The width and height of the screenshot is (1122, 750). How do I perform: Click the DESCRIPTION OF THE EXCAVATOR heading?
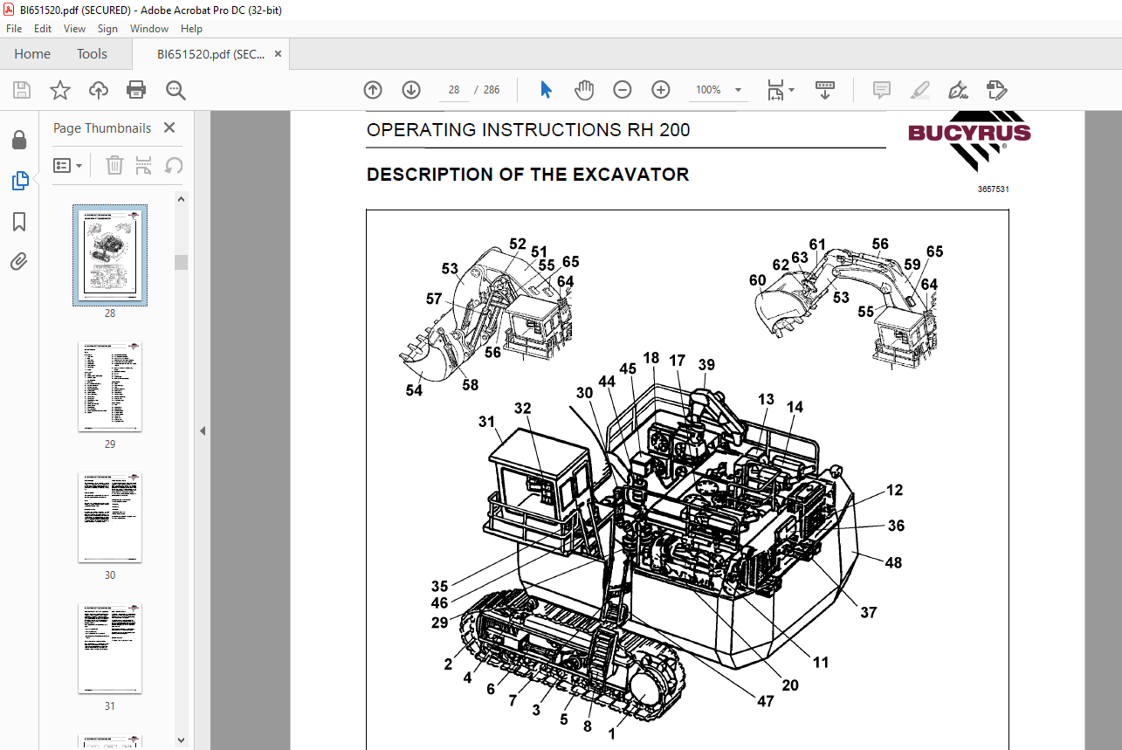coord(527,175)
